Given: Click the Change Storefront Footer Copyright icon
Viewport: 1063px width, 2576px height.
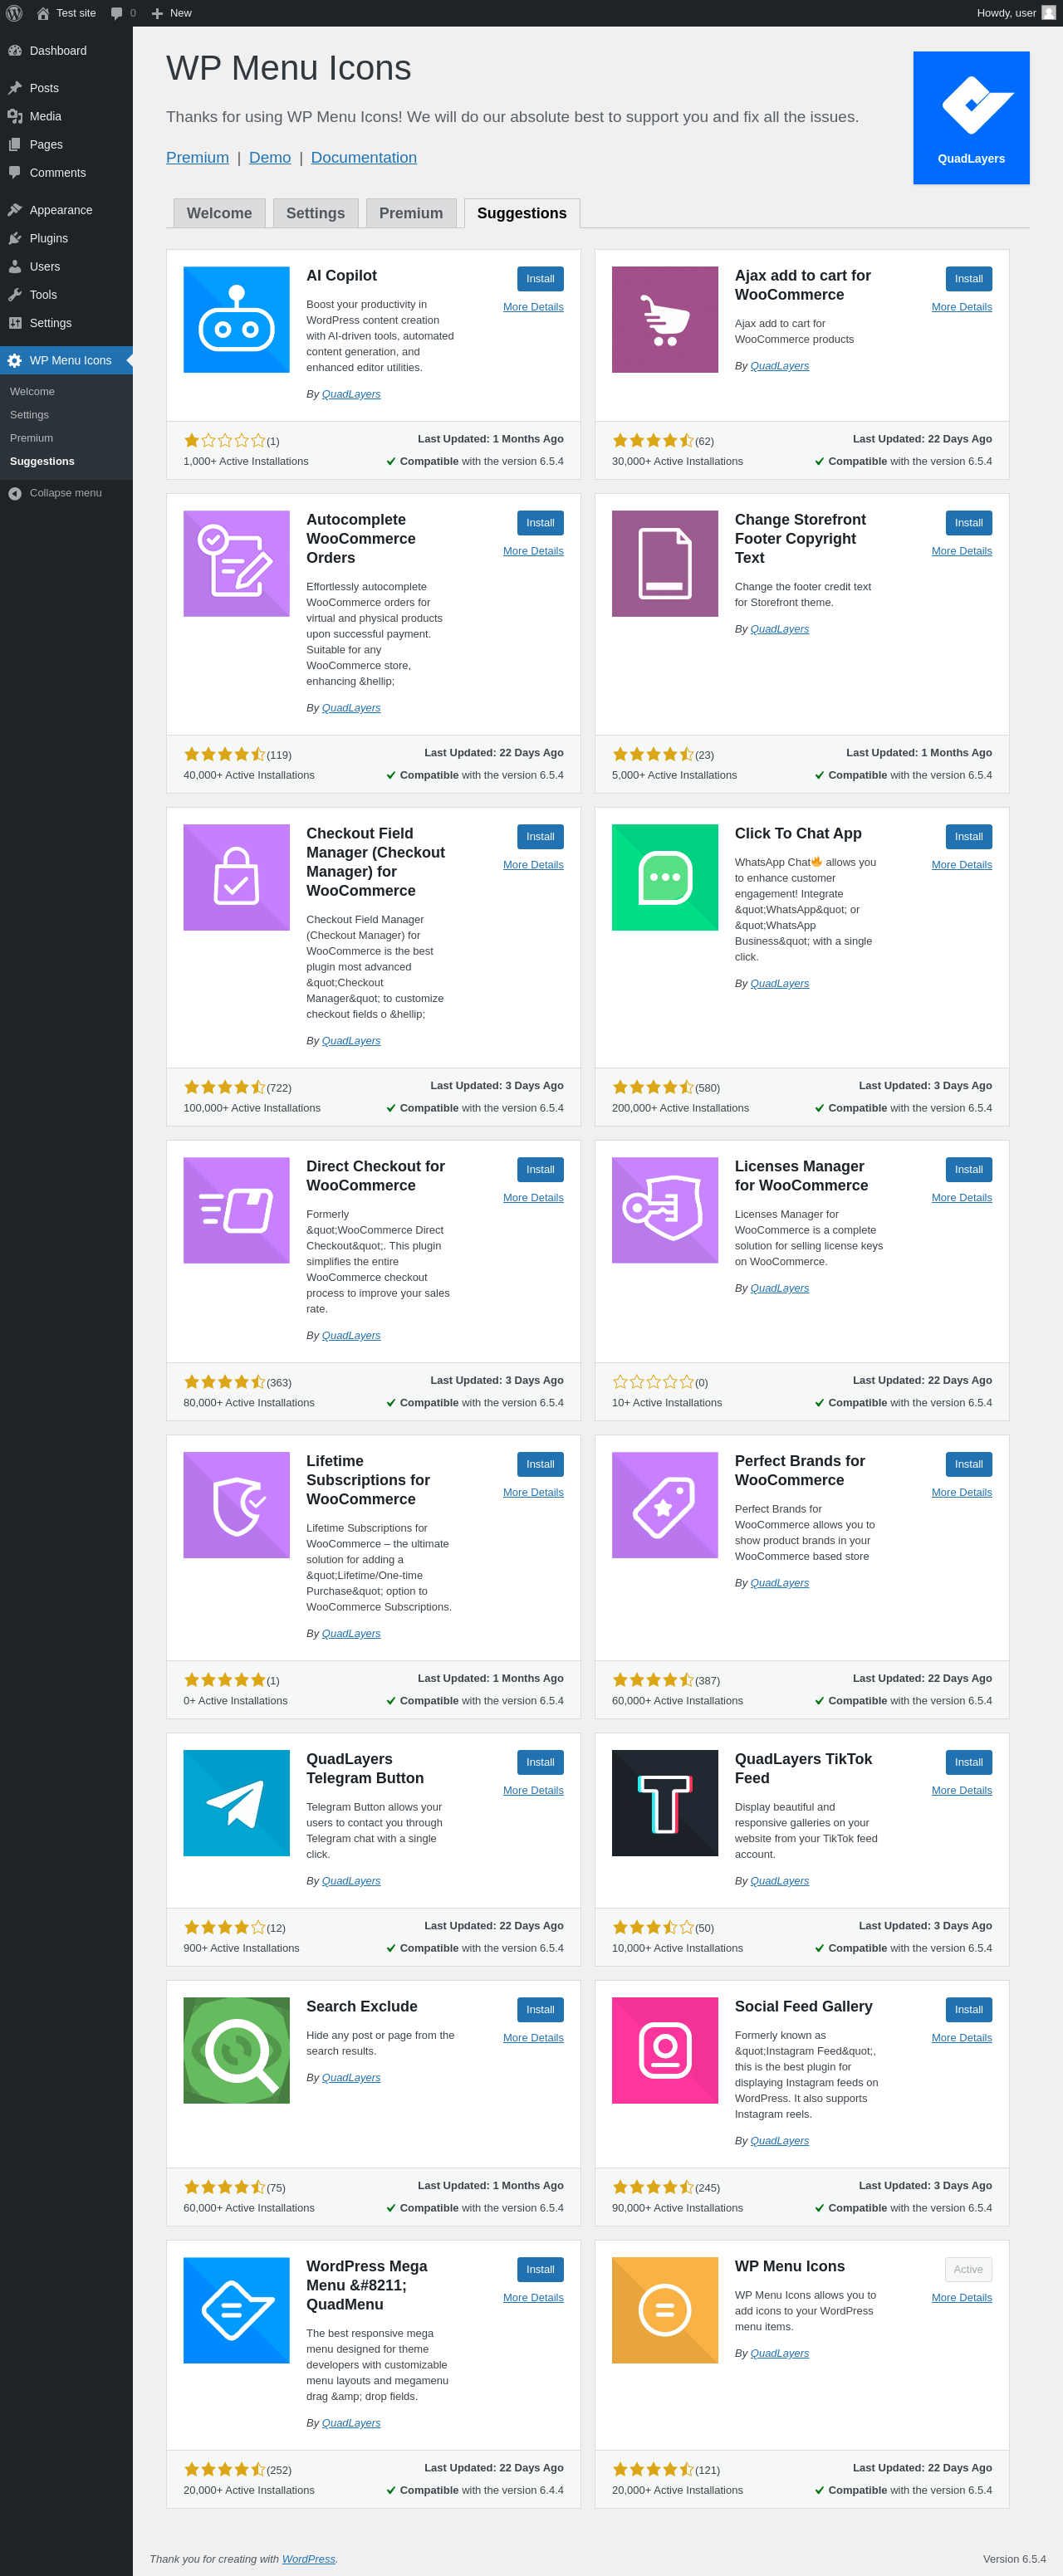Looking at the screenshot, I should 665,564.
